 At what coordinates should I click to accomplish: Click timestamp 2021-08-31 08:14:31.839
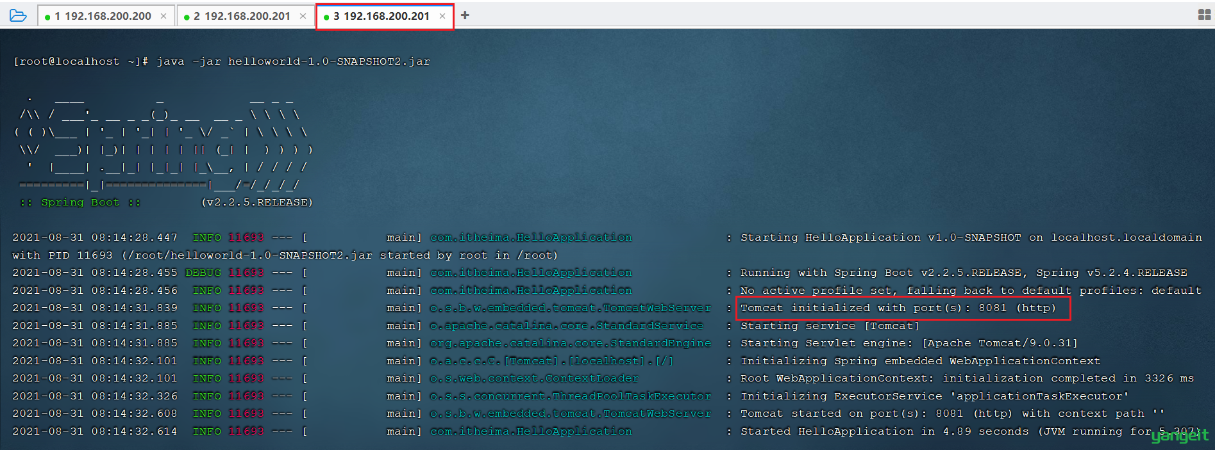point(95,308)
